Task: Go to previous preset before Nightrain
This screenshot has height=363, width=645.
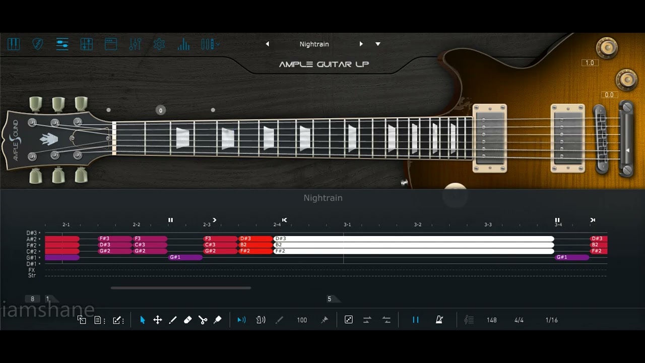Action: coord(268,44)
